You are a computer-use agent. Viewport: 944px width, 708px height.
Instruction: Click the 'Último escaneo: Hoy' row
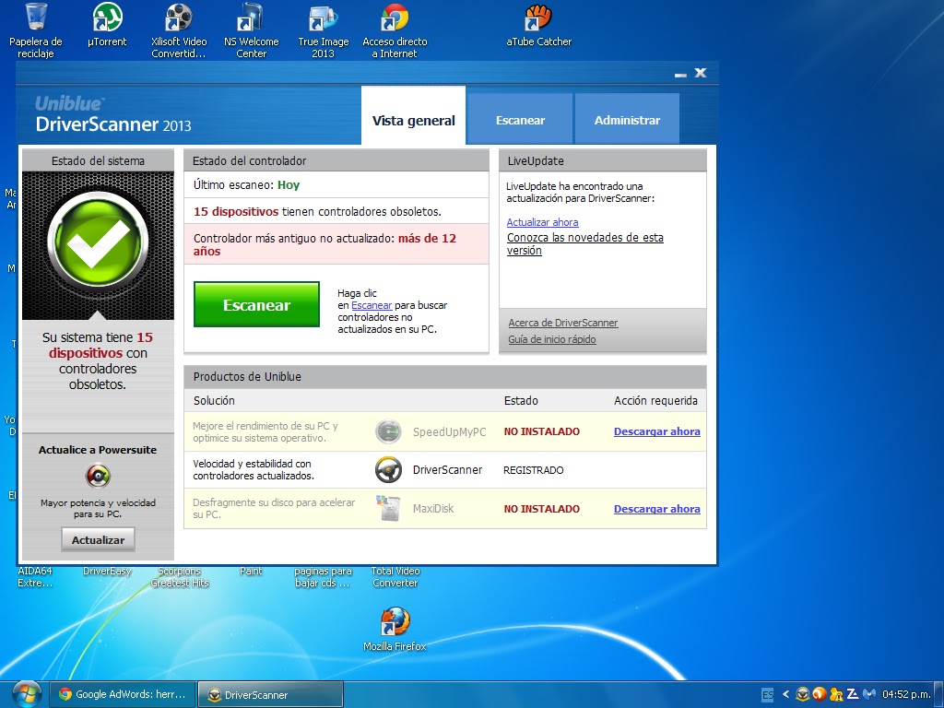(336, 184)
